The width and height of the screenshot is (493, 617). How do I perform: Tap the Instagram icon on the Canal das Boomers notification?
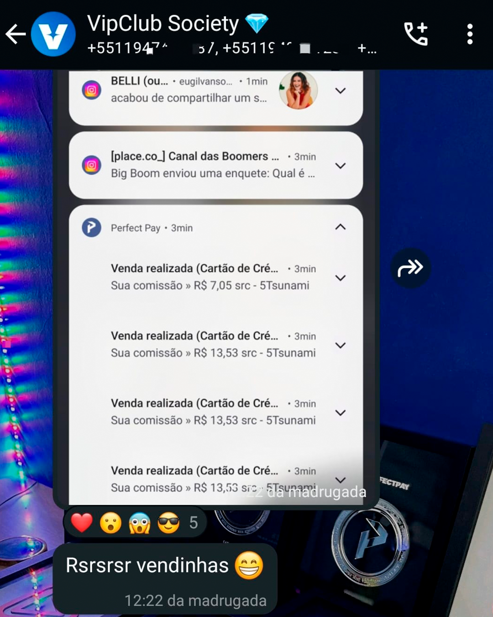pos(91,165)
